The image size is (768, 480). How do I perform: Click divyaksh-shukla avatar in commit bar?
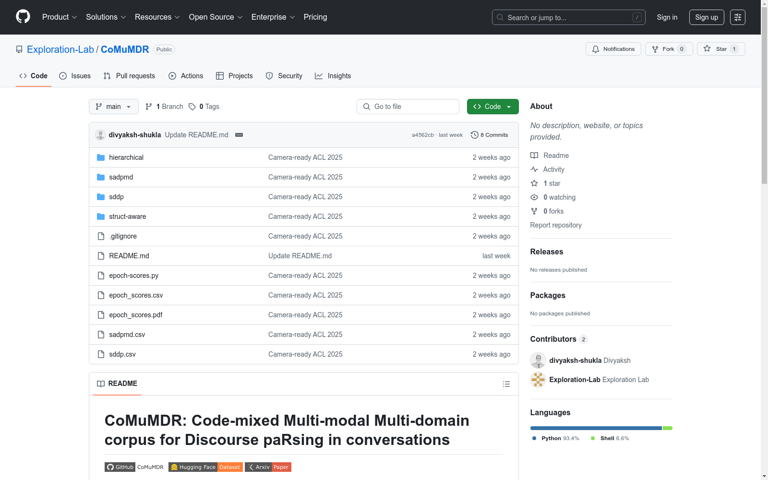coord(100,135)
